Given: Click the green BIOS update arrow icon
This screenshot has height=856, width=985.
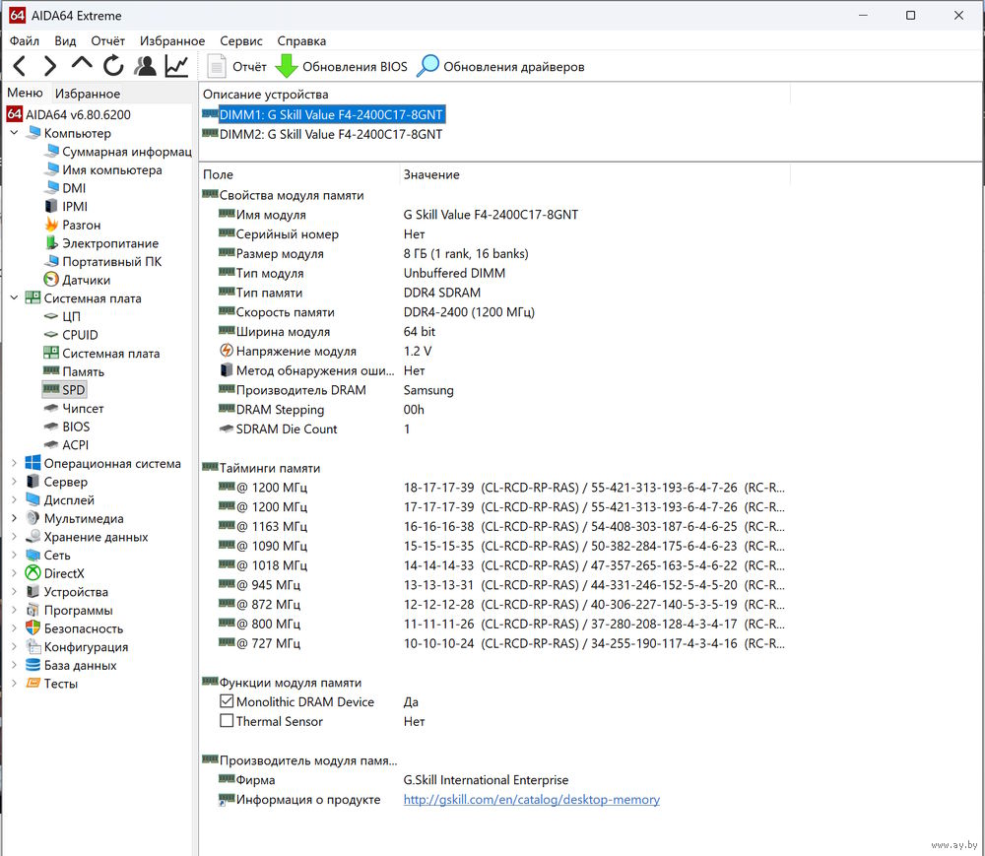Looking at the screenshot, I should coord(286,67).
